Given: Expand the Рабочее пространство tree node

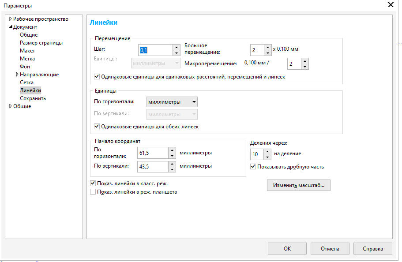Looking at the screenshot, I should point(10,19).
